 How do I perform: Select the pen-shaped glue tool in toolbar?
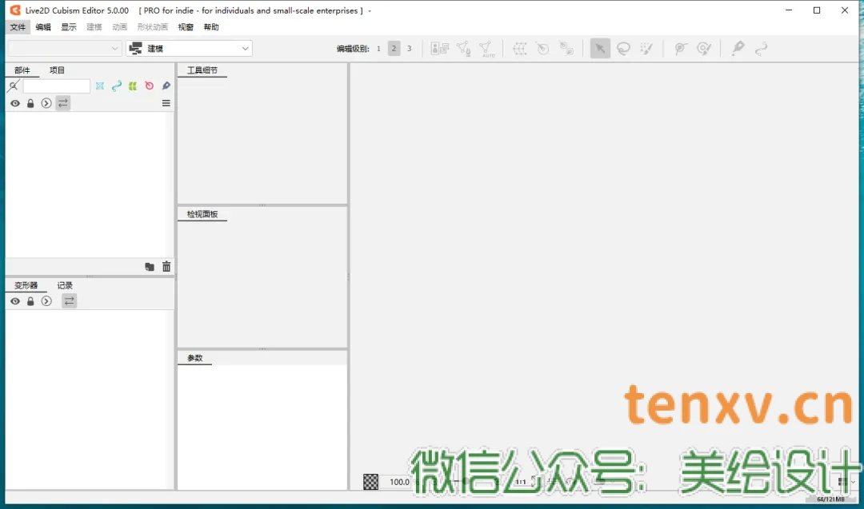click(738, 49)
